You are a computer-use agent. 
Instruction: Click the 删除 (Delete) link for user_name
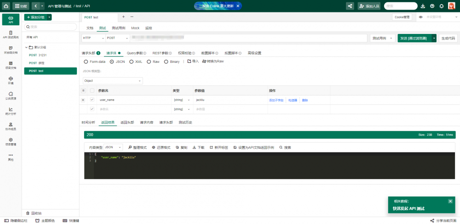(x=305, y=100)
